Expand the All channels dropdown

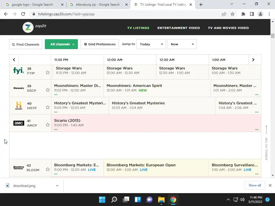(61, 44)
